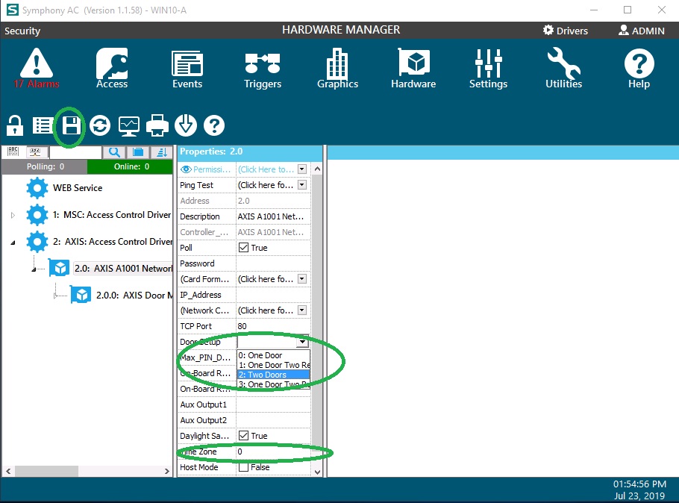Click the tree scroll right arrow
The image size is (679, 503).
click(x=167, y=471)
